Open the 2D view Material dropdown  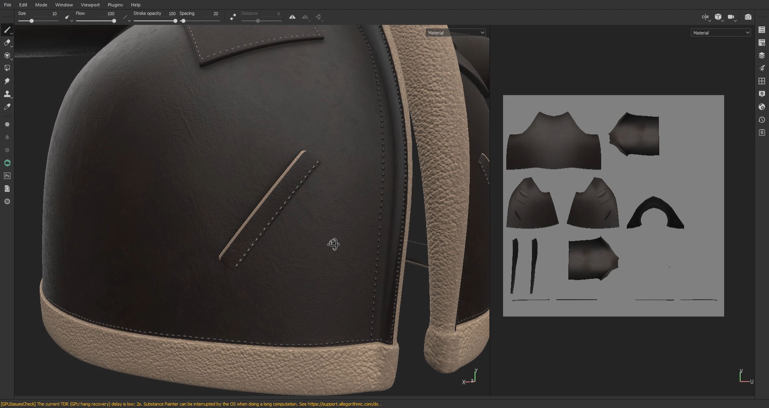[721, 33]
